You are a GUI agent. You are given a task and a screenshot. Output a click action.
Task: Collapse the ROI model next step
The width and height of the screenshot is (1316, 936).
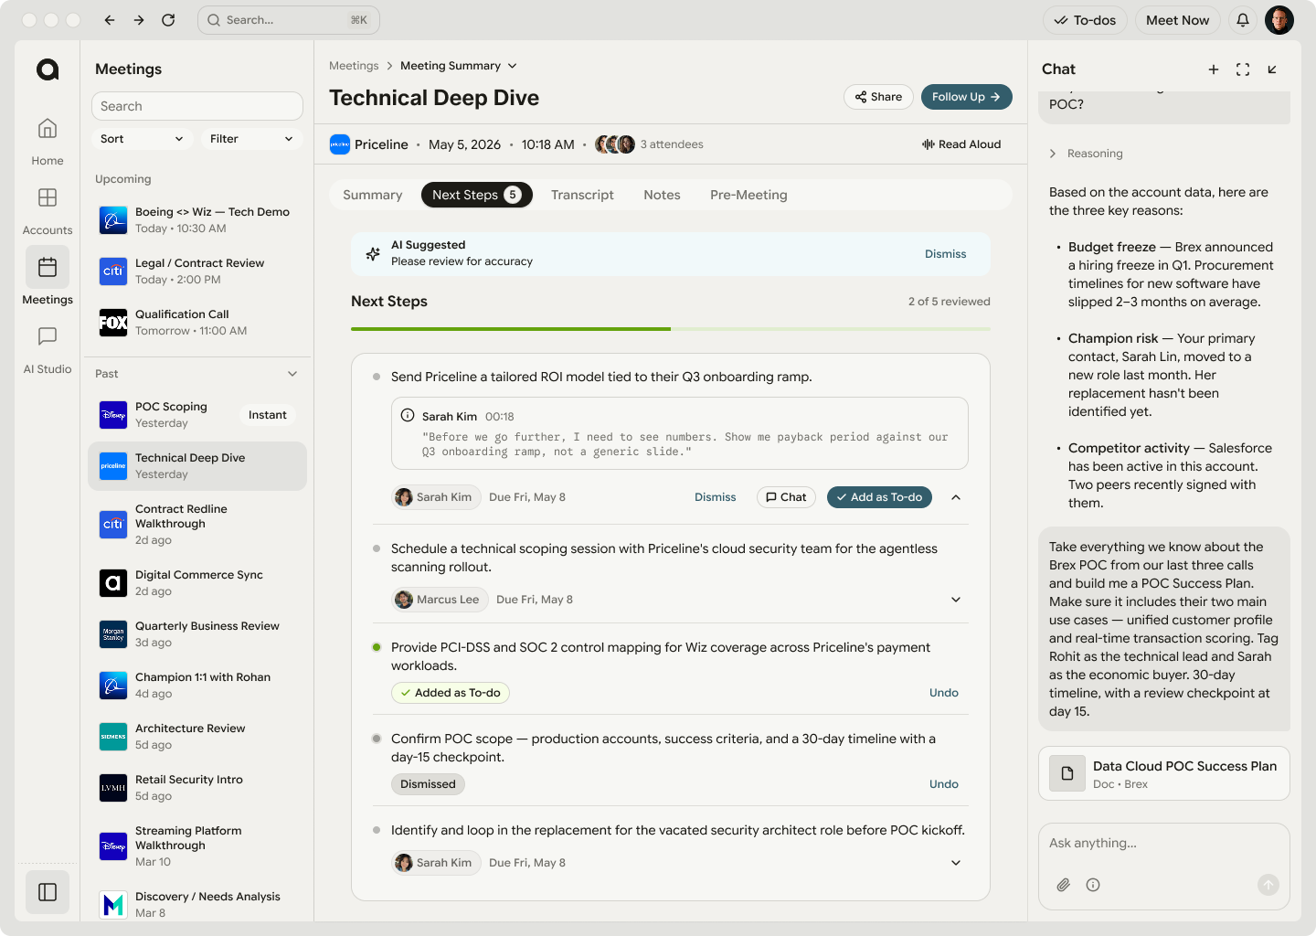956,497
